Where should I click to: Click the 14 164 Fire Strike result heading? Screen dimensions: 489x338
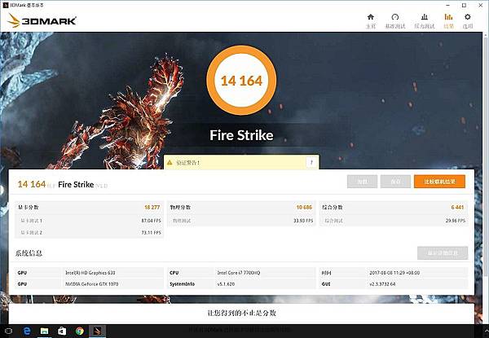pyautogui.click(x=63, y=184)
